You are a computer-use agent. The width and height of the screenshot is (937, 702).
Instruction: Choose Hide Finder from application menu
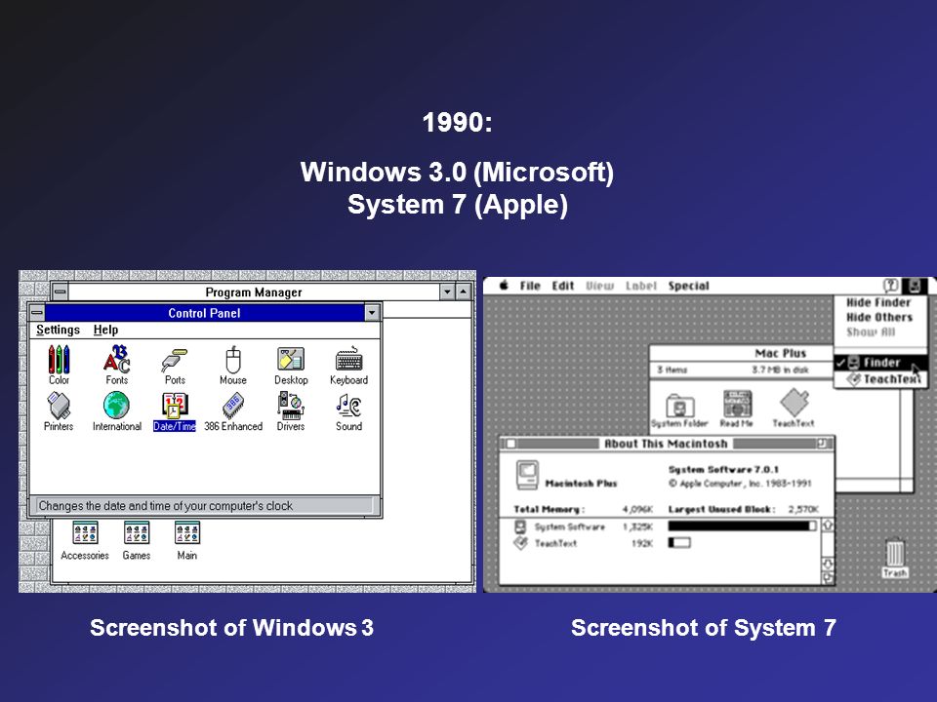click(878, 302)
